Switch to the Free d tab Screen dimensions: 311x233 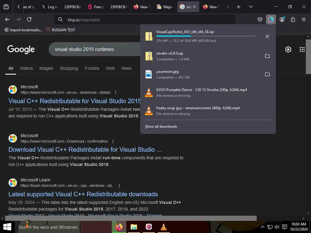click(x=96, y=7)
